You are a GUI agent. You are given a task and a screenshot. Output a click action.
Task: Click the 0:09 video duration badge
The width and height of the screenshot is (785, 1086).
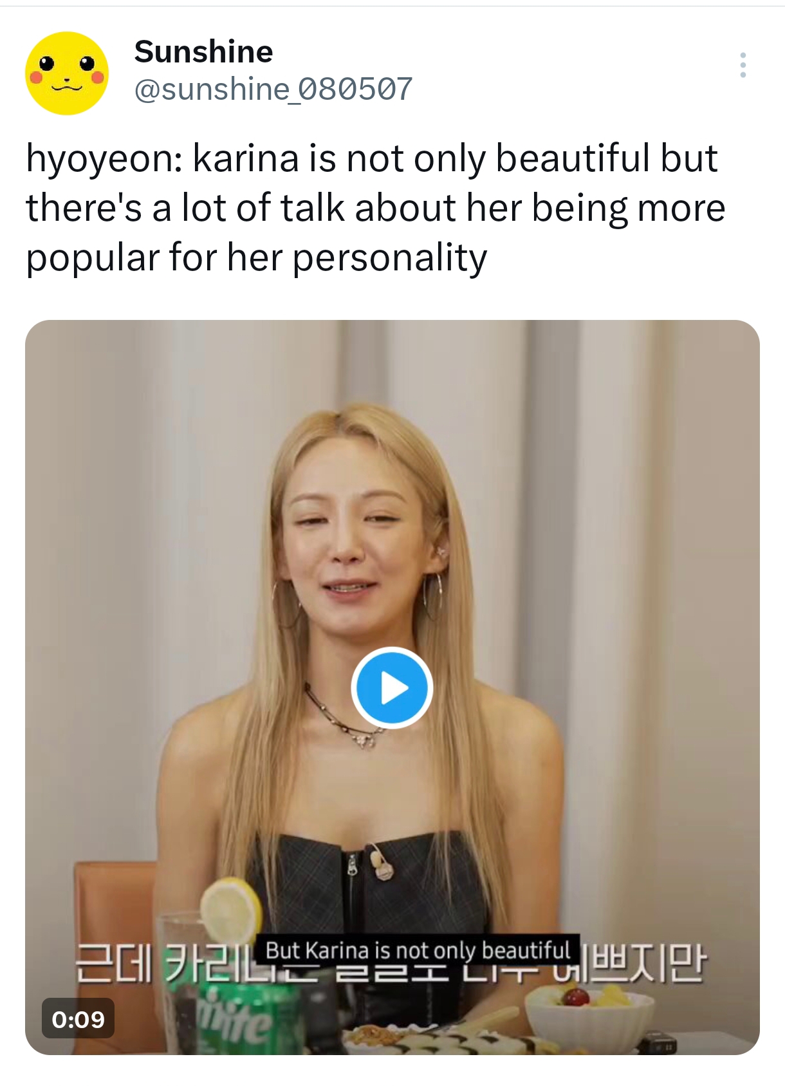78,1019
